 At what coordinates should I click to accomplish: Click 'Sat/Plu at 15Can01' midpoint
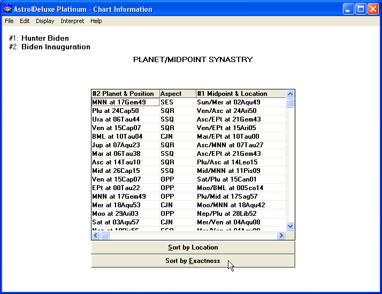tap(241, 179)
